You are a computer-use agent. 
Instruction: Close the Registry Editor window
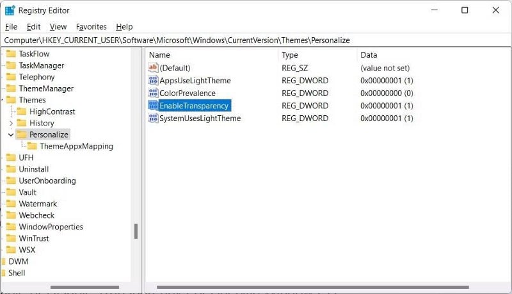[495, 10]
